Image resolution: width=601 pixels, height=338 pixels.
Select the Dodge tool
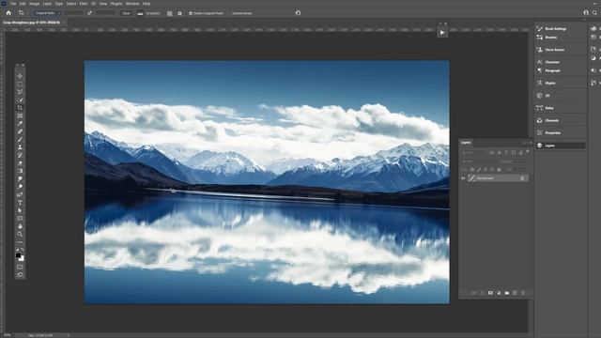20,187
